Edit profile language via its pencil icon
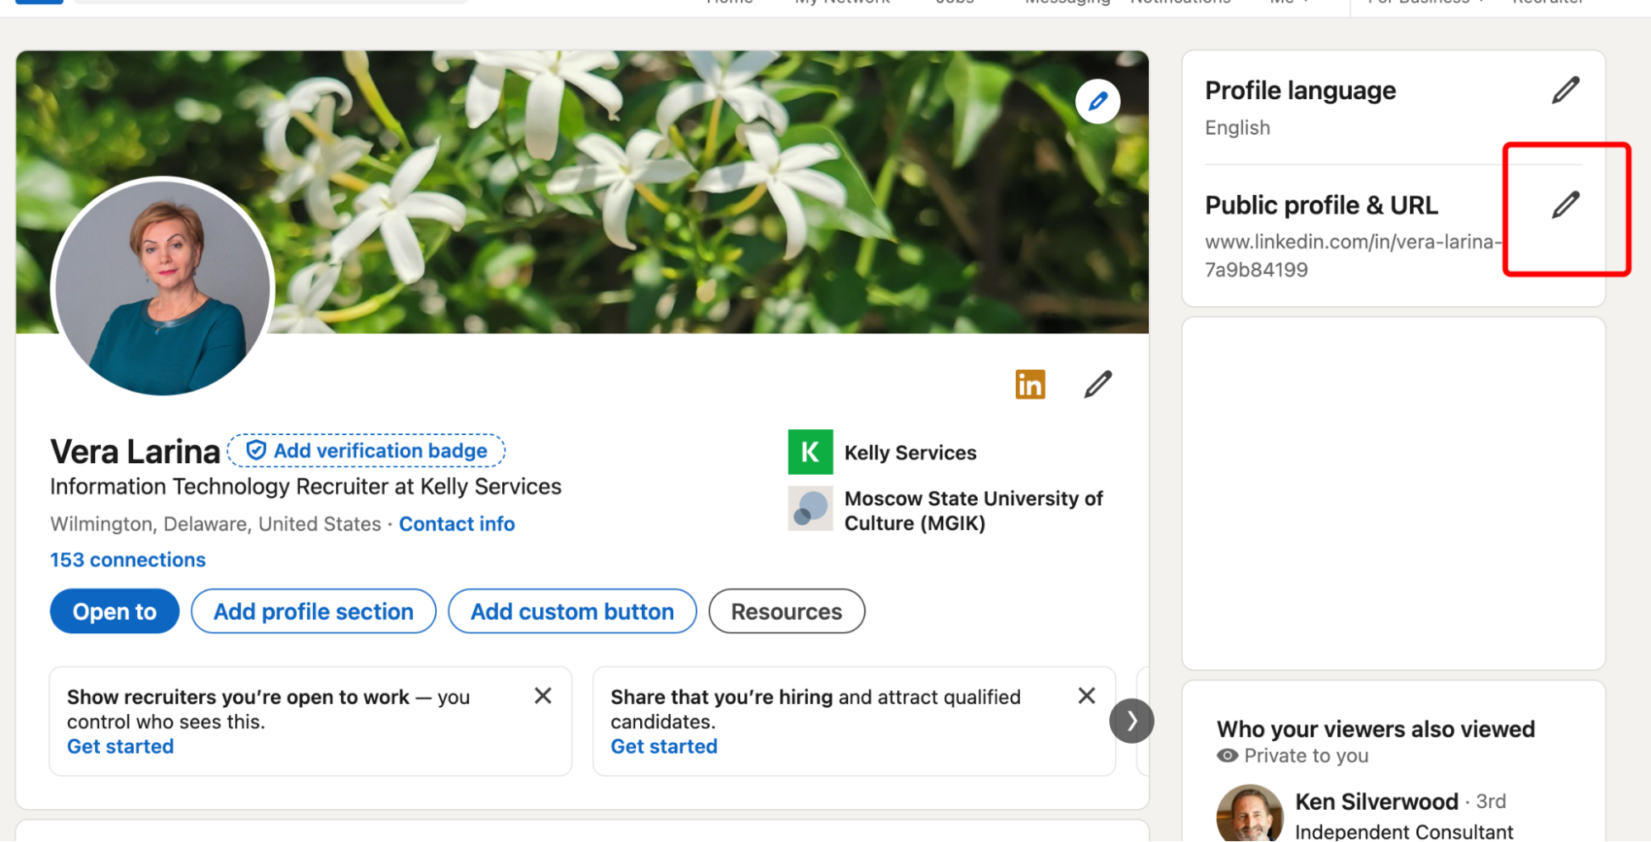Screen dimensions: 1651x842 tap(1565, 89)
